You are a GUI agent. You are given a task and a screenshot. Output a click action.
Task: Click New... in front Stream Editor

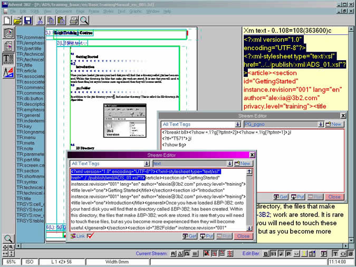[243, 164]
